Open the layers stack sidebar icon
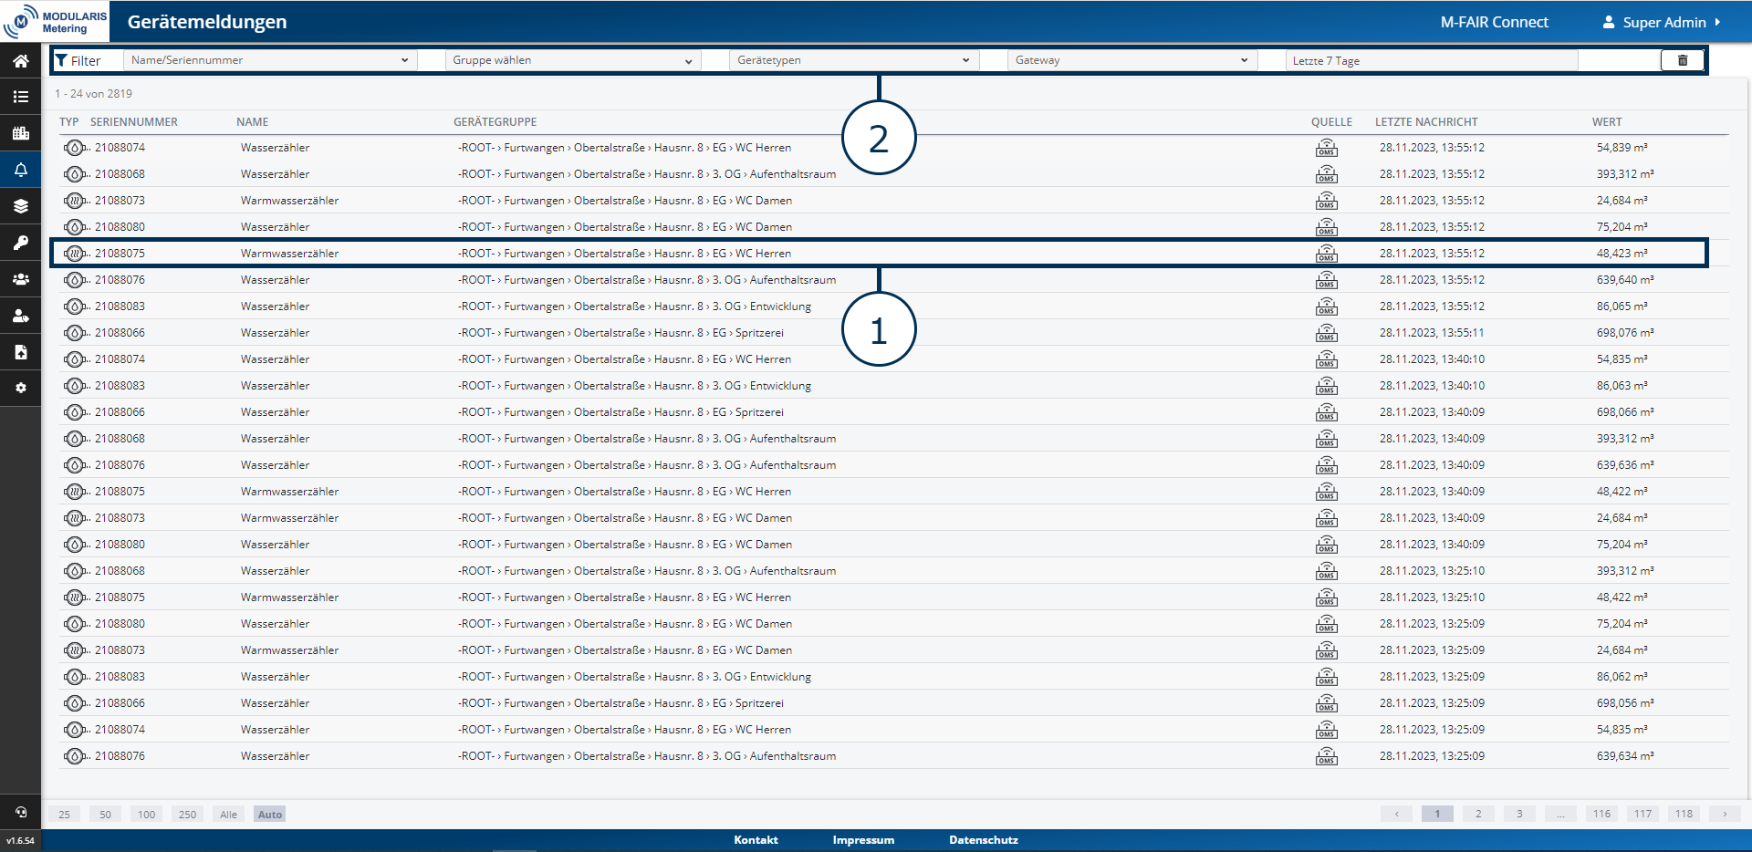Viewport: 1752px width, 852px height. tap(20, 206)
